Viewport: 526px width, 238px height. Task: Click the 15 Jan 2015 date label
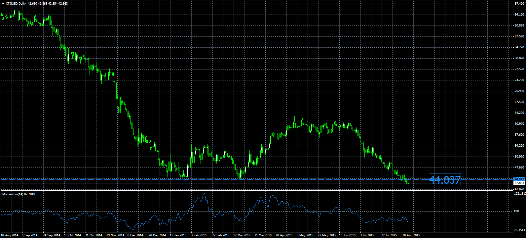coord(178,235)
